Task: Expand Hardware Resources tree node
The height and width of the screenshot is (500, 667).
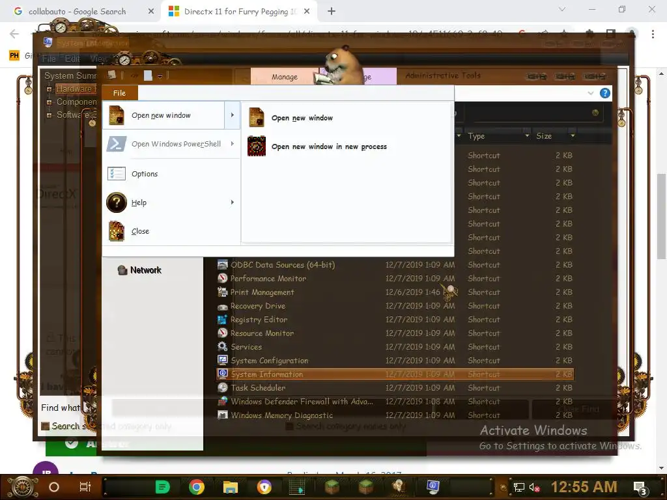Action: point(49,89)
